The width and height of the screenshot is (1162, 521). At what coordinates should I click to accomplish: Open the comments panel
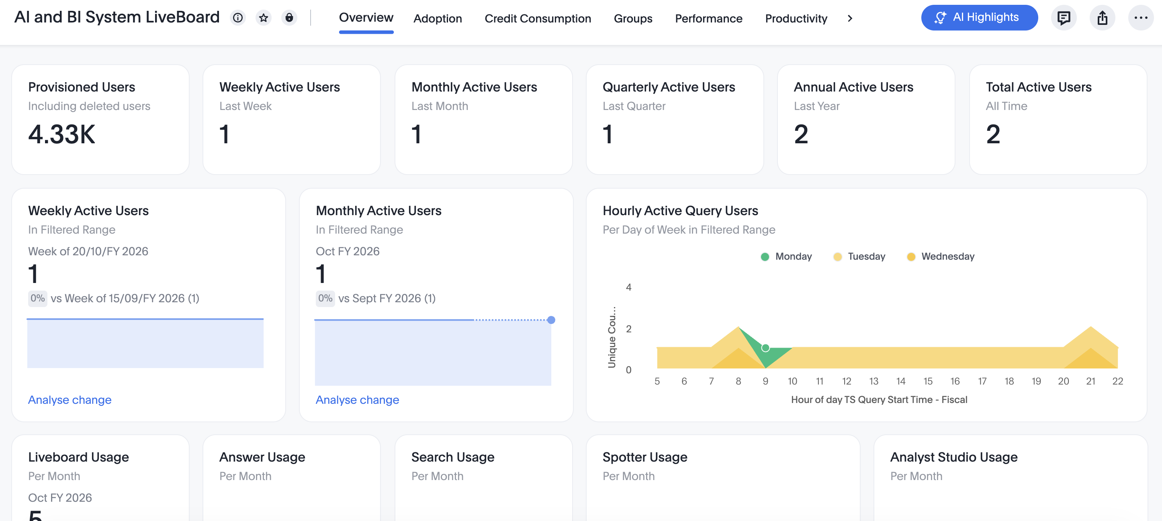point(1064,18)
